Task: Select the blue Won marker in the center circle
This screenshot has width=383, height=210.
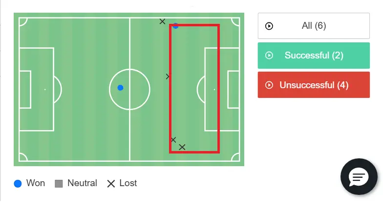Action: point(120,88)
